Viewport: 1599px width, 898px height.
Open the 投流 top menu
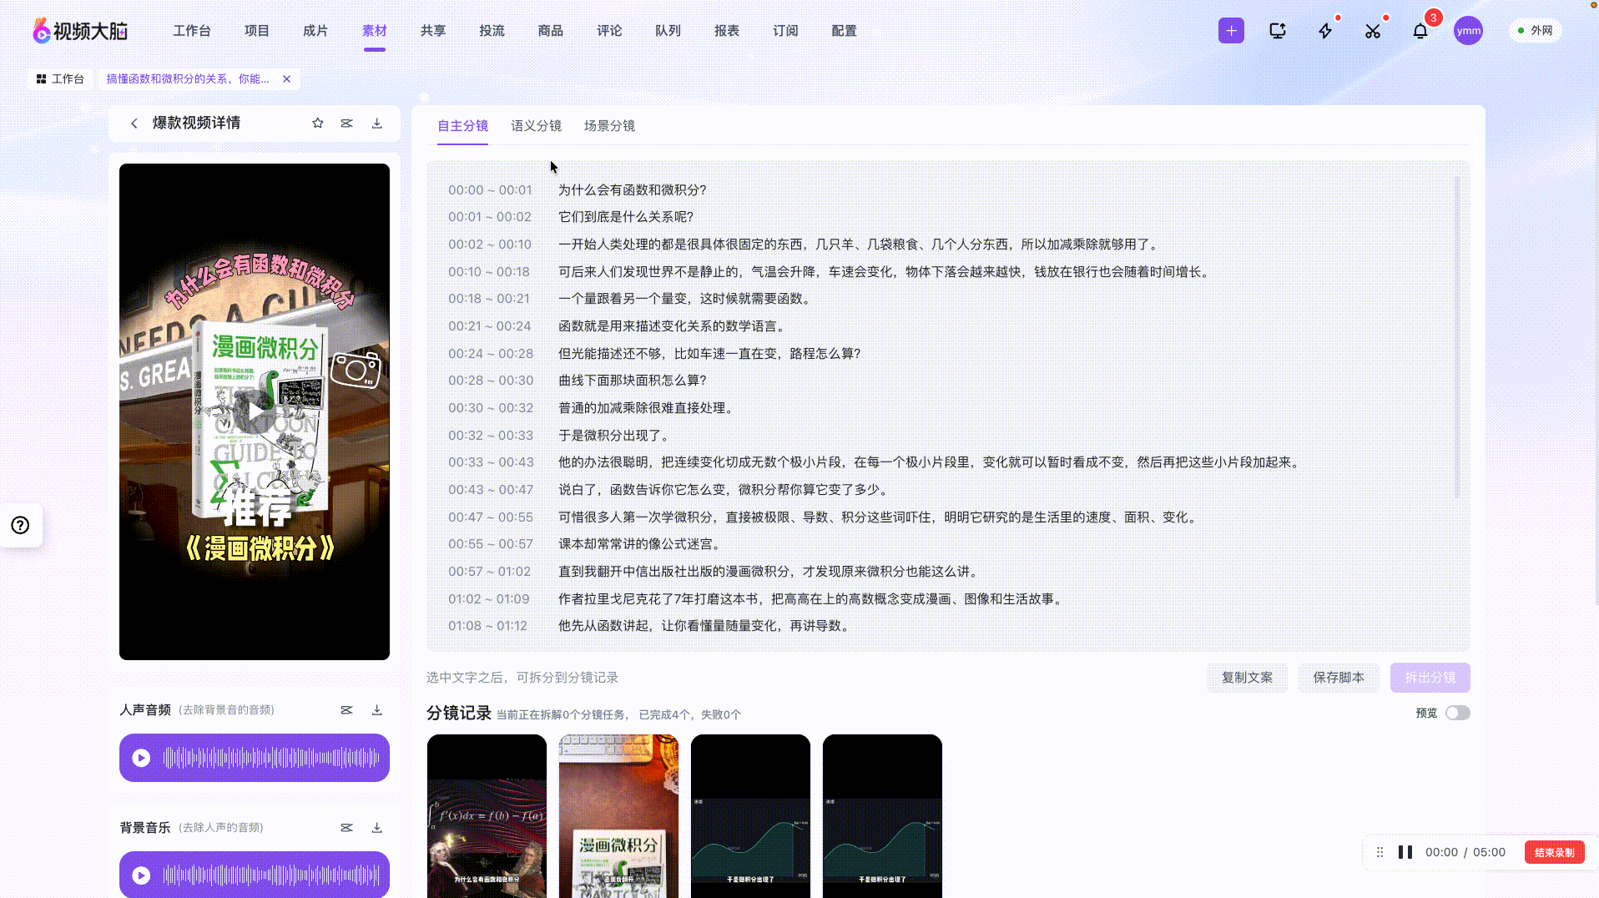point(492,31)
